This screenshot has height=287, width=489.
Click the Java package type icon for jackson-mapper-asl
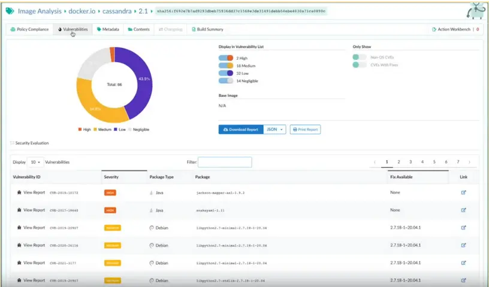[x=151, y=193]
